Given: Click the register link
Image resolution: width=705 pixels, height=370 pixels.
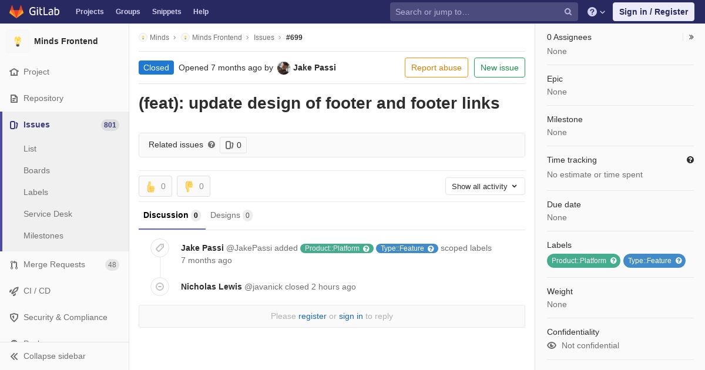Looking at the screenshot, I should pos(312,316).
